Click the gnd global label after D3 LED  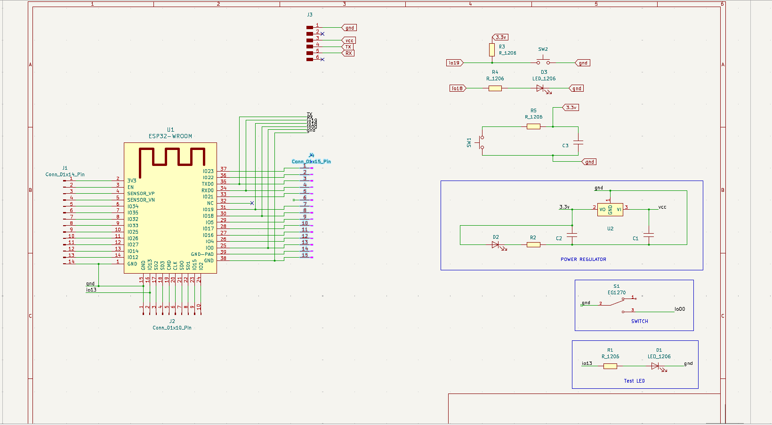click(577, 88)
